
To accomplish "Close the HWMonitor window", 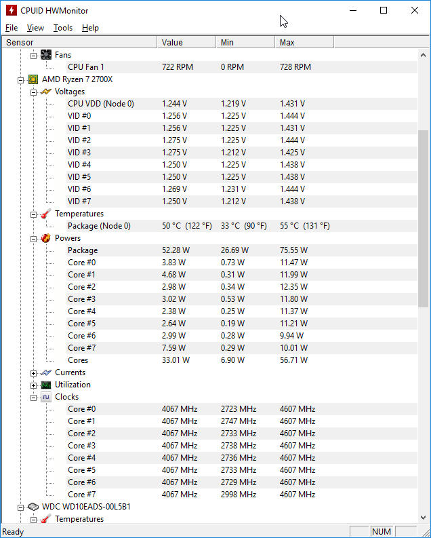I will pyautogui.click(x=415, y=10).
